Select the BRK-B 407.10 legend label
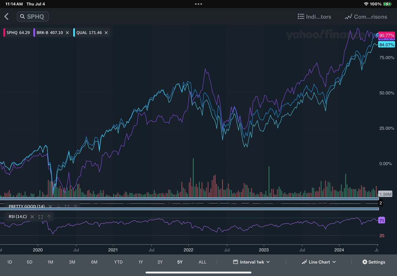 tap(50, 33)
